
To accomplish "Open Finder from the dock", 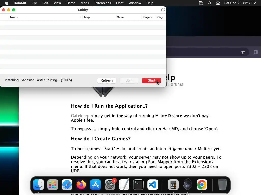I will coord(38,185).
